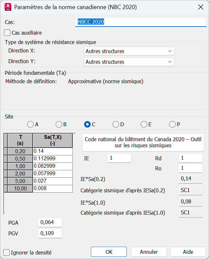The height and width of the screenshot is (259, 209).
Task: Select site class A radio button
Action: coord(30,124)
